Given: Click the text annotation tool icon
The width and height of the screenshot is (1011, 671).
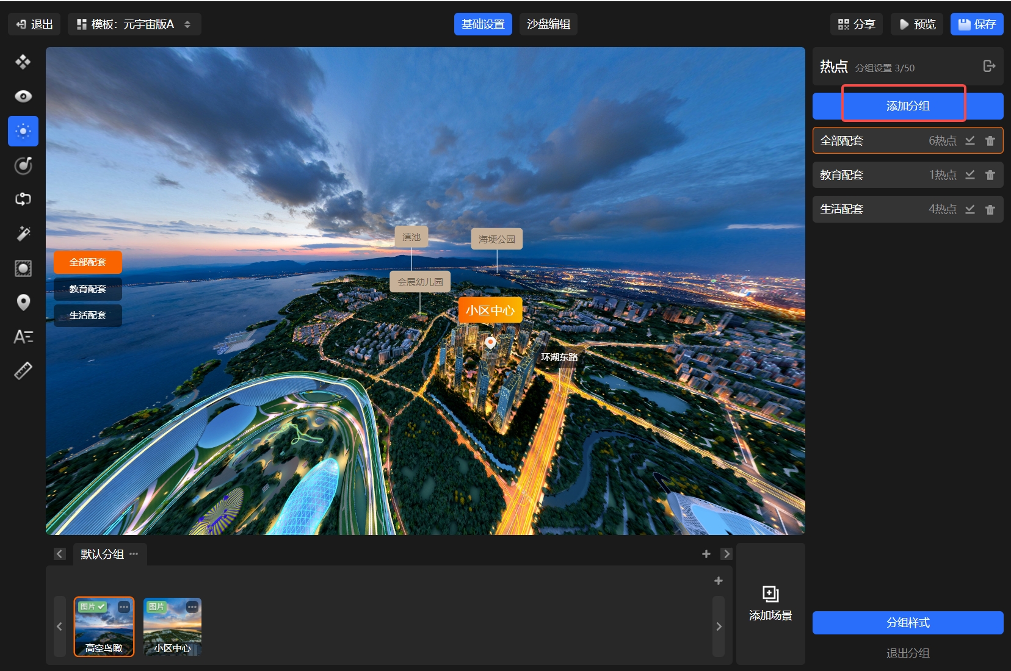Looking at the screenshot, I should point(23,337).
